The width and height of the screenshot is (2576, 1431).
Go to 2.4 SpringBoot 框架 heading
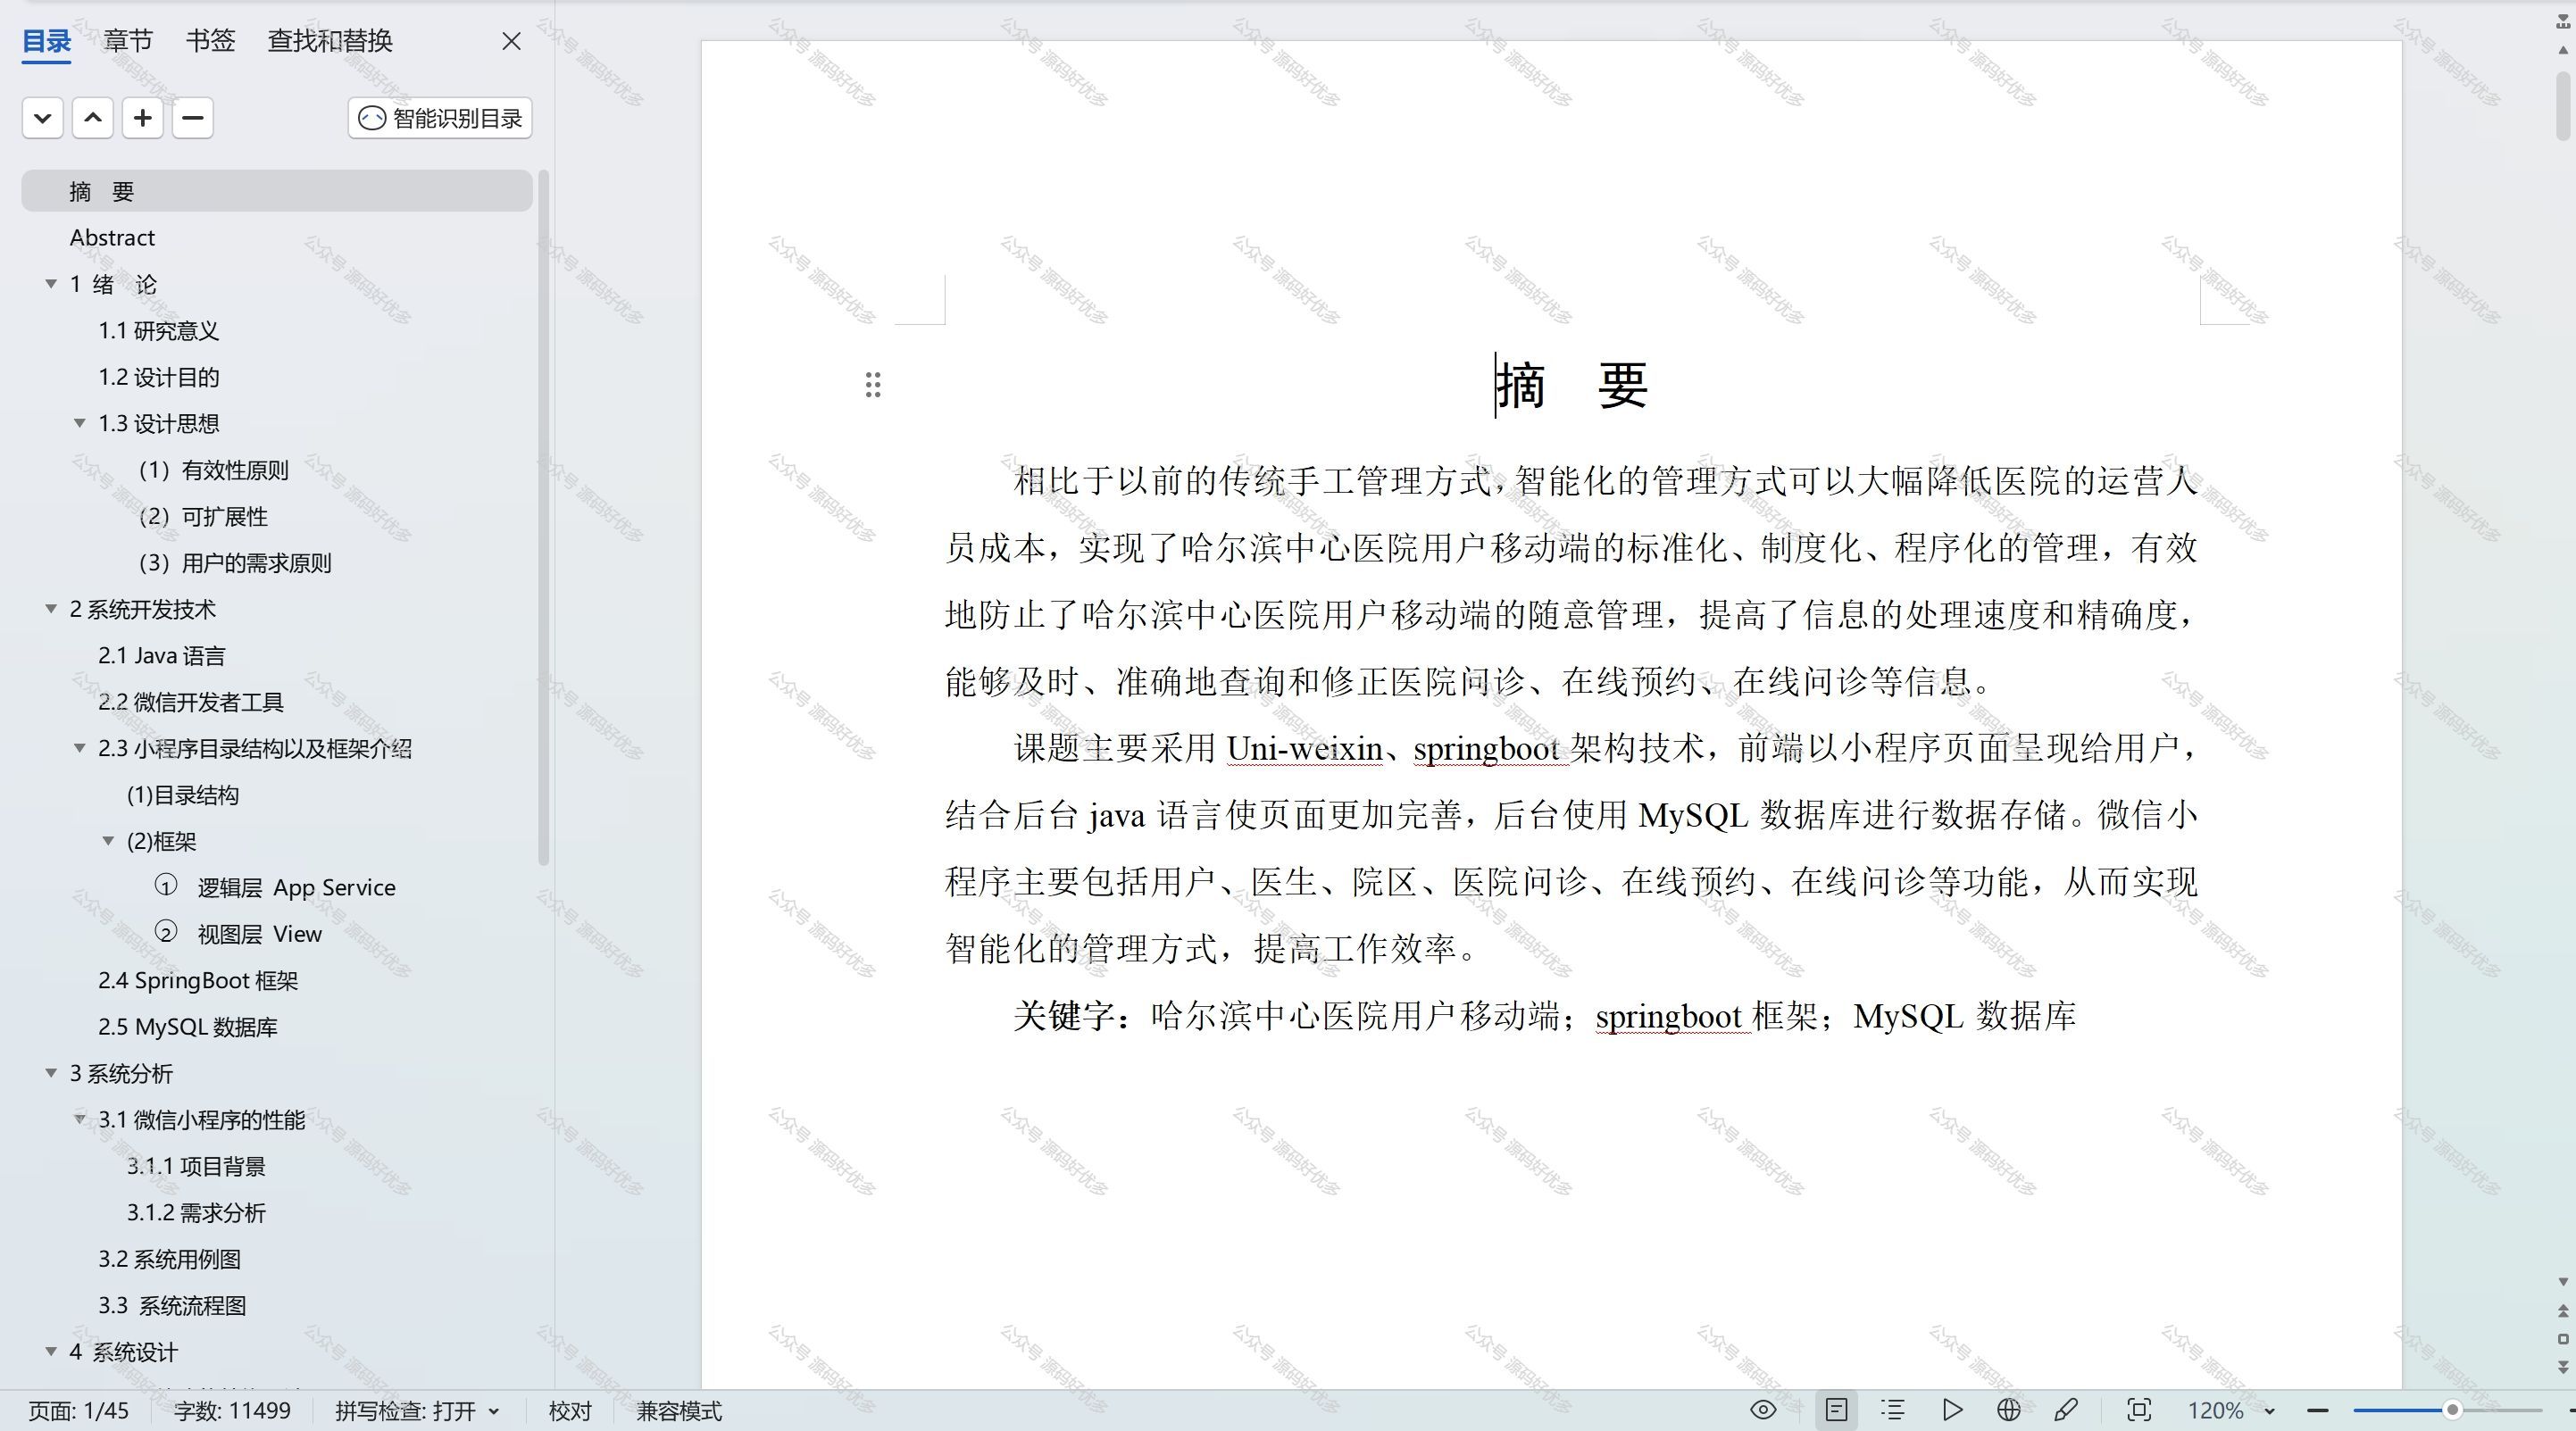coord(198,981)
